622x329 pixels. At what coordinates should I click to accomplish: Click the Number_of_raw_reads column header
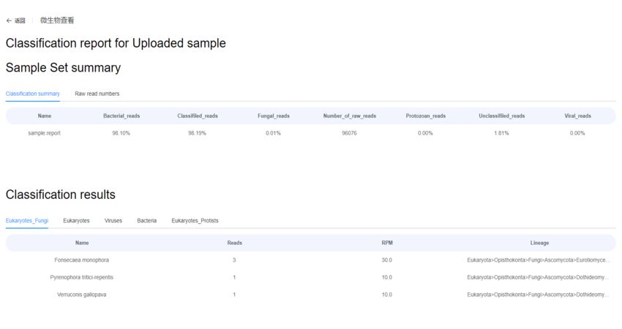pos(349,116)
